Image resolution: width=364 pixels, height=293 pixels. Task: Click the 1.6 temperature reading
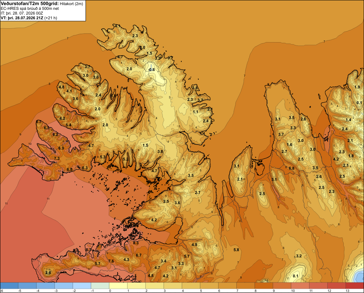(289, 144)
